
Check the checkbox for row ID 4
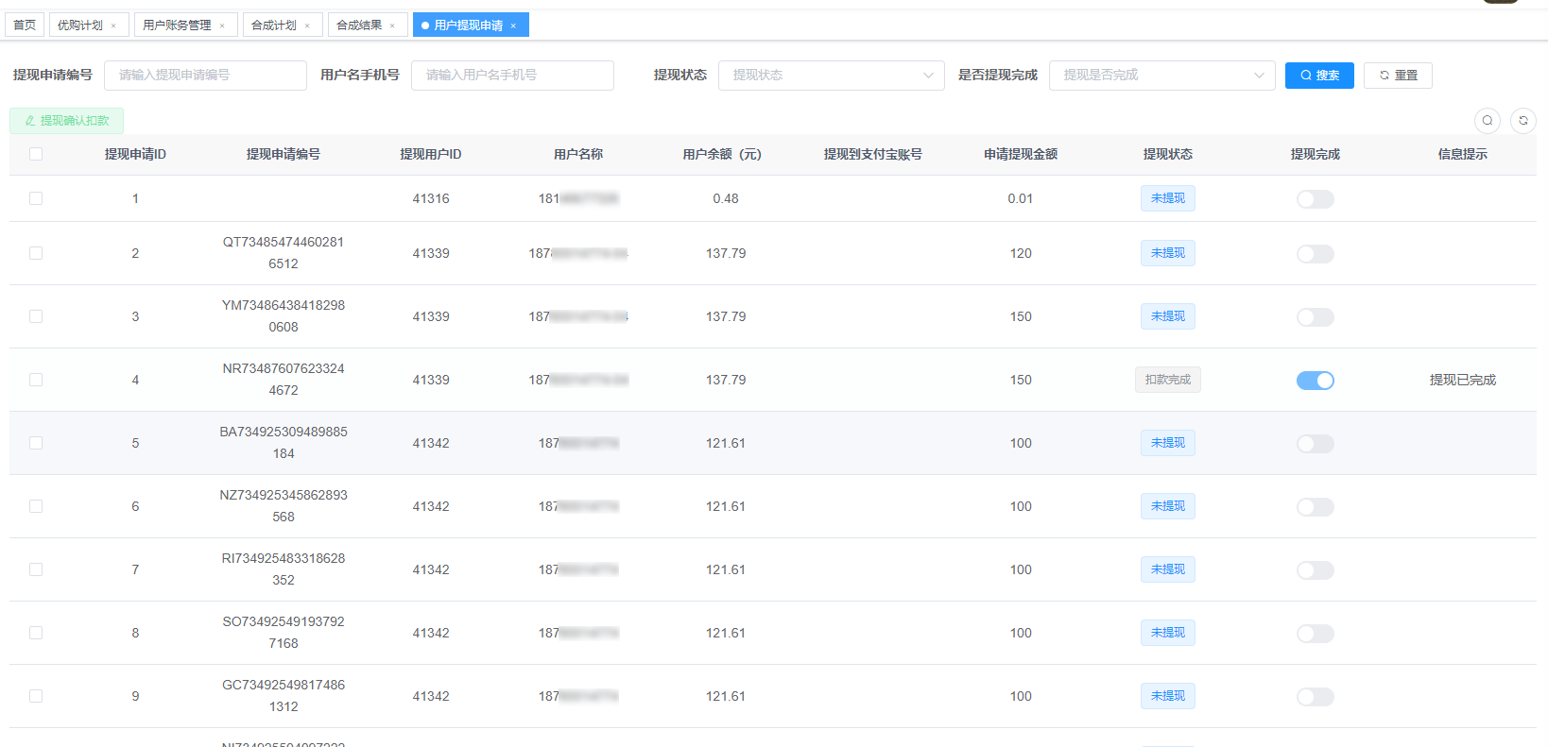point(36,380)
